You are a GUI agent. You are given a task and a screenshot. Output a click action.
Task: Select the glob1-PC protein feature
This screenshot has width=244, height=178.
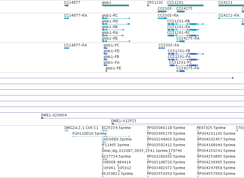tap(105, 48)
